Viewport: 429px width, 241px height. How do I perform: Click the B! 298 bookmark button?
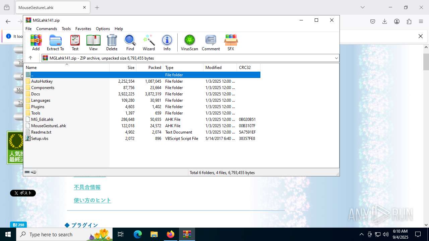[18, 225]
